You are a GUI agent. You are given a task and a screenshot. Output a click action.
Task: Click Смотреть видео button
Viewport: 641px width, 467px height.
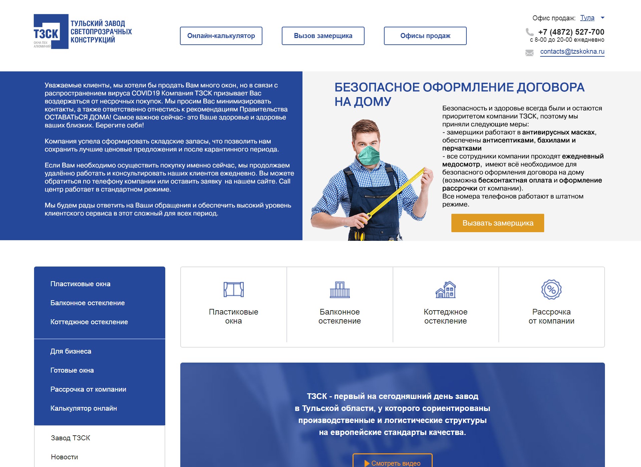tap(393, 461)
